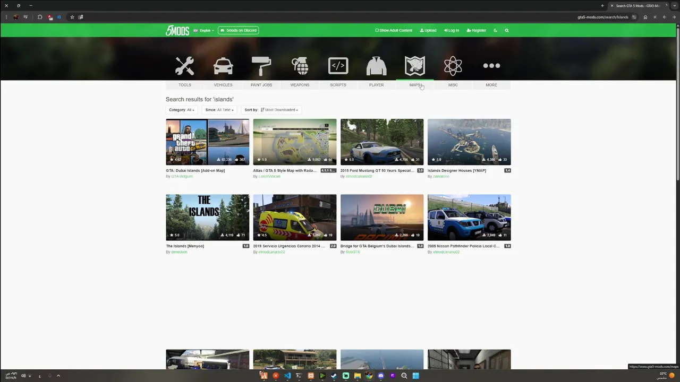Click browser address bar URL
Screen dimensions: 680x382
coord(602,17)
